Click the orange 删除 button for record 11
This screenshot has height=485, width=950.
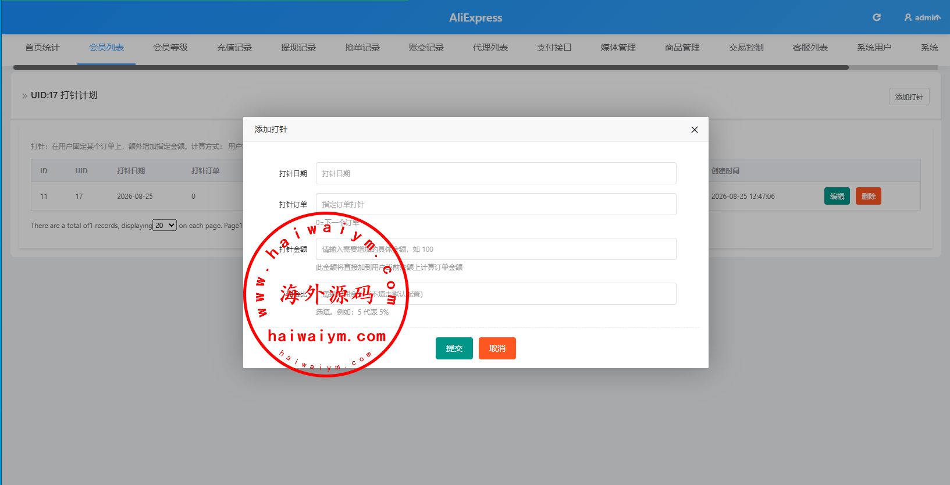[869, 196]
